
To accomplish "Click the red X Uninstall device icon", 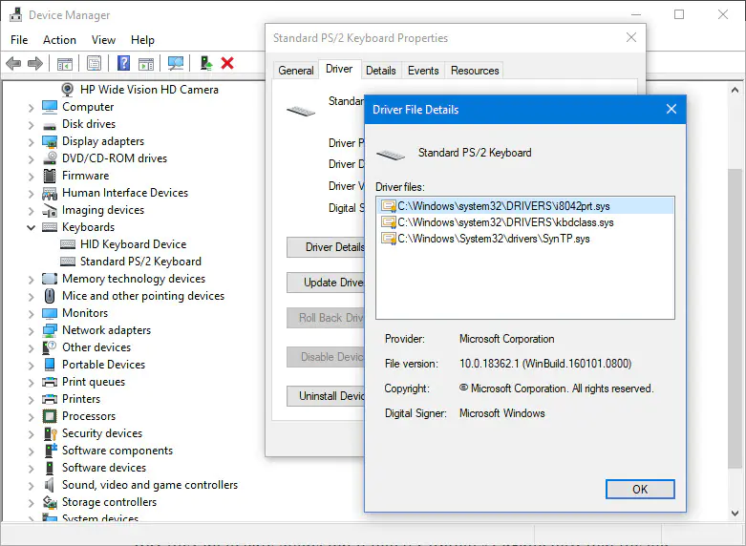I will (227, 63).
